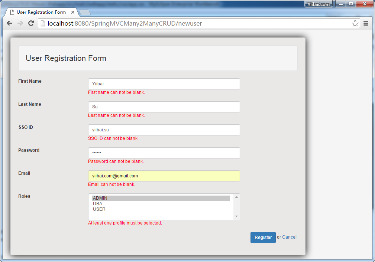Click the 'SSO ID can not be blank.' error
Image resolution: width=375 pixels, height=262 pixels.
[x=113, y=138]
